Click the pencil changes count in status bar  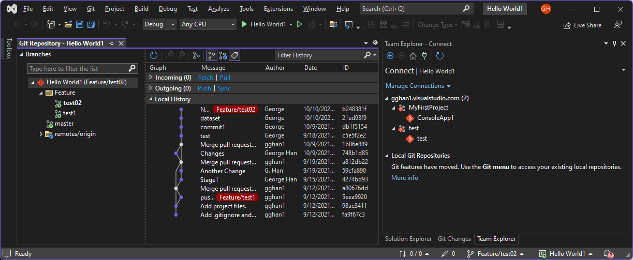pos(448,254)
